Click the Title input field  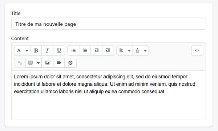[x=108, y=24]
